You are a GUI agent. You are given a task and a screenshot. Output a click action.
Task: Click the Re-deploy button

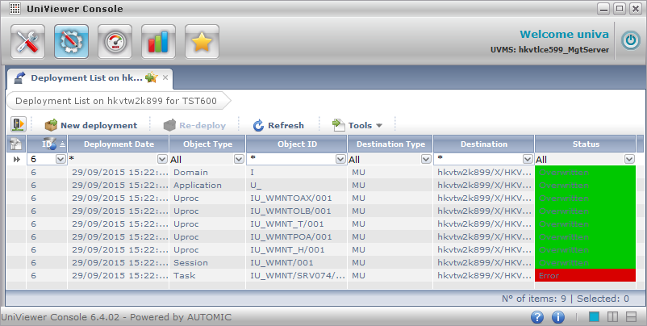tap(194, 125)
